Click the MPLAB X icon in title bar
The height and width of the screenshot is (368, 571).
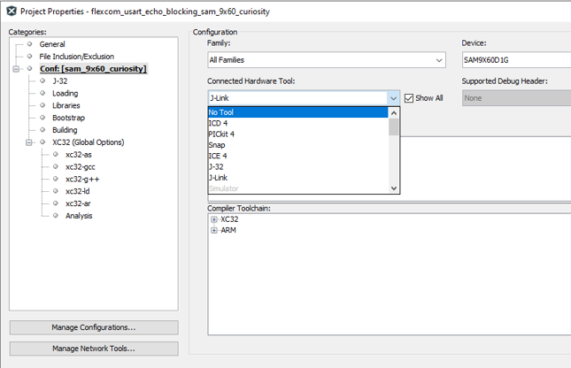tap(10, 11)
